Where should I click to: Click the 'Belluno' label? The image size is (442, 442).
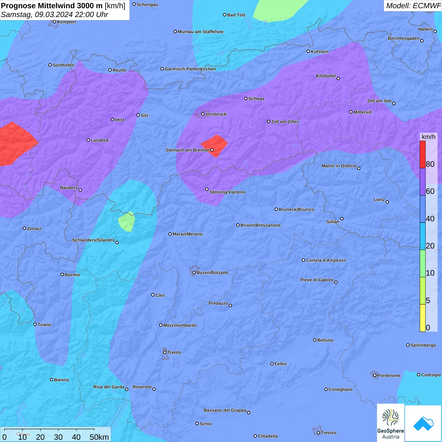pos(325,340)
